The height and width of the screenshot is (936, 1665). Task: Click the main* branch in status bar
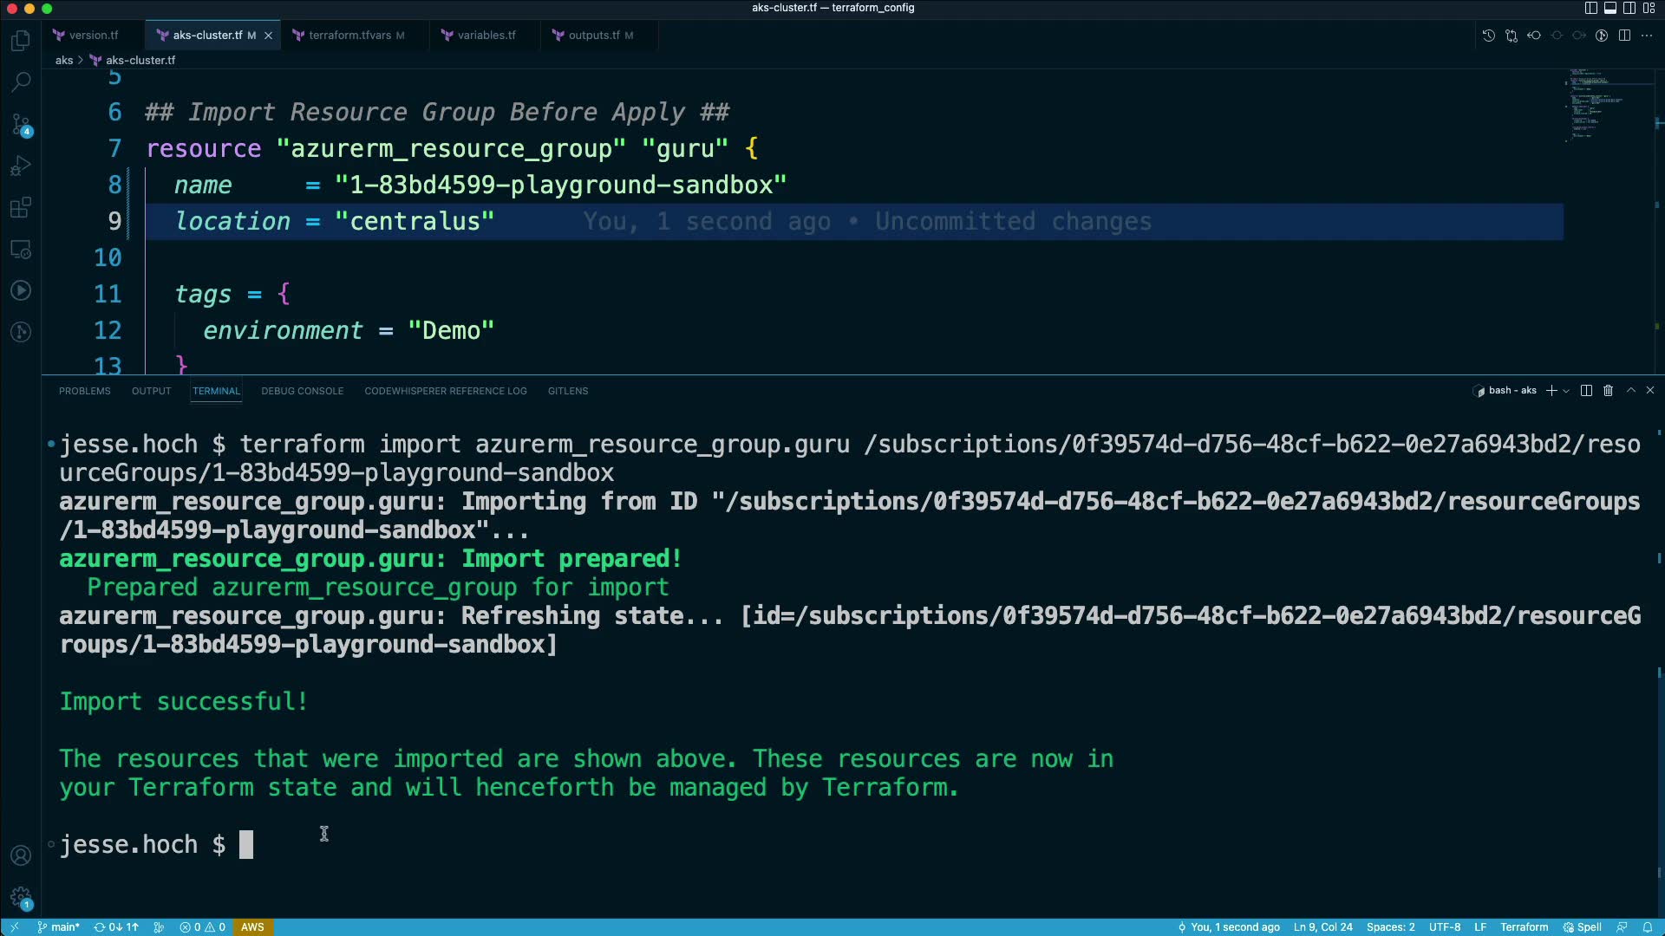point(59,927)
